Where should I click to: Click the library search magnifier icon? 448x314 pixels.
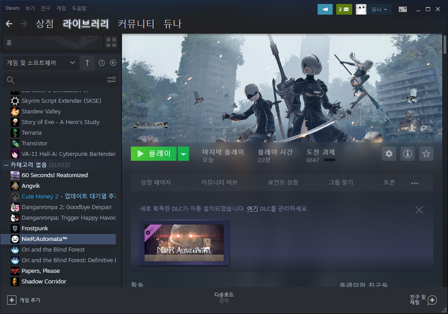[x=11, y=80]
